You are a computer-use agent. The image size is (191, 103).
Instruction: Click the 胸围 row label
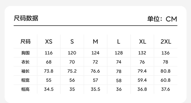point(25,53)
